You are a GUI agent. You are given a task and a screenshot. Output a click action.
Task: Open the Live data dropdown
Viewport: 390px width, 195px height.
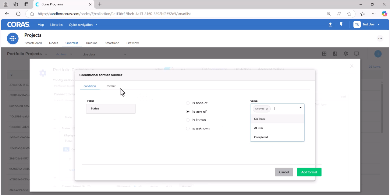104,55
